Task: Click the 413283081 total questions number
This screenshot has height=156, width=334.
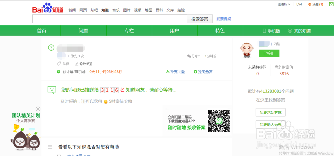Action: pos(270,92)
